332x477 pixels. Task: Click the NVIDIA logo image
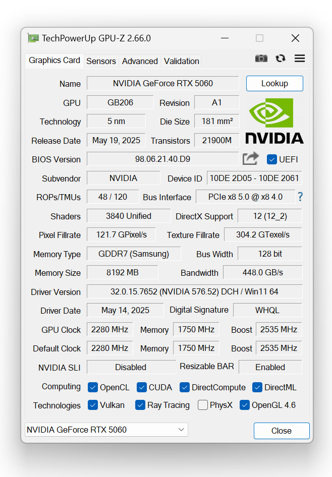pyautogui.click(x=274, y=121)
